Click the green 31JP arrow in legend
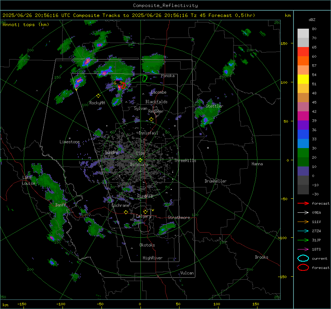The width and height of the screenshot is (331, 309). tap(303, 240)
